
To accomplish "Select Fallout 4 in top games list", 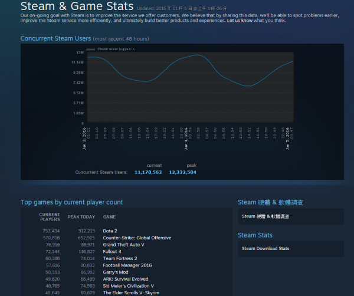I will [x=112, y=252].
